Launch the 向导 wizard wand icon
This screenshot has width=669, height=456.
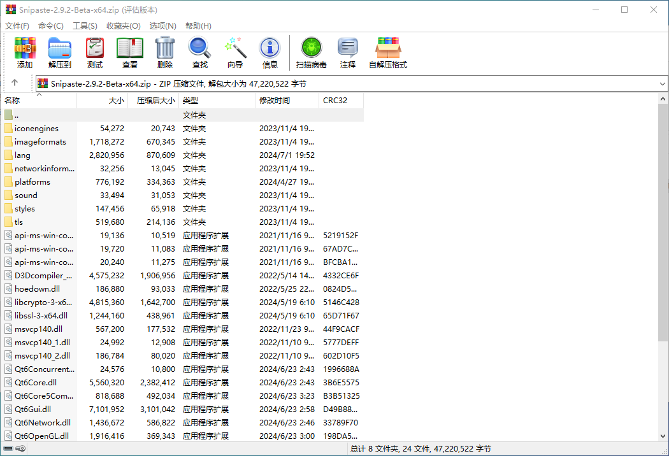pyautogui.click(x=235, y=47)
